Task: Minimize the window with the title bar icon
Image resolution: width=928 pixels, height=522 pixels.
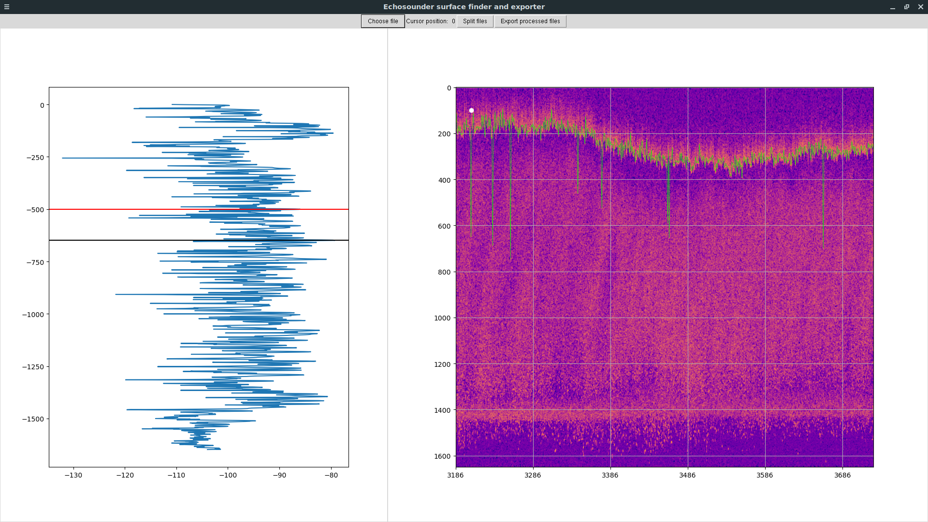Action: tap(893, 7)
